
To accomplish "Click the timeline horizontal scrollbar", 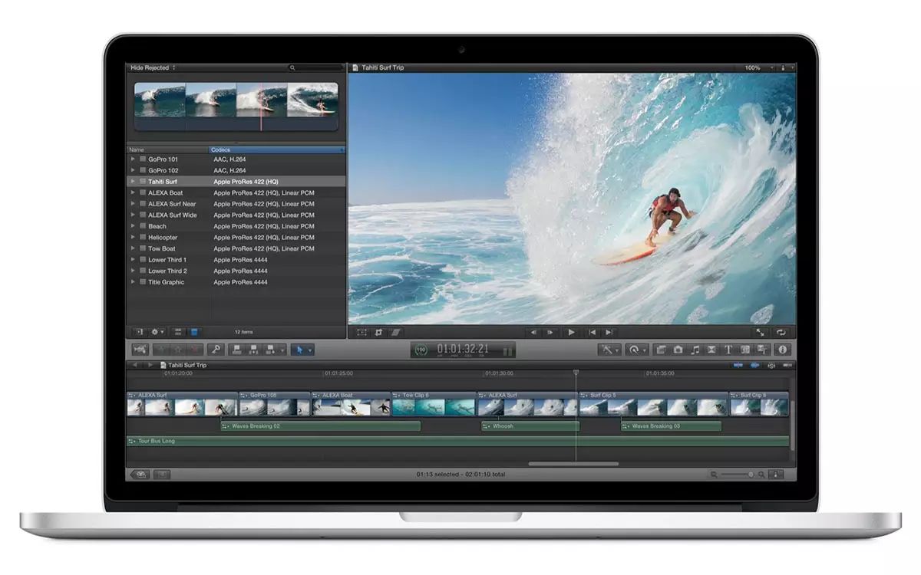I will click(573, 464).
